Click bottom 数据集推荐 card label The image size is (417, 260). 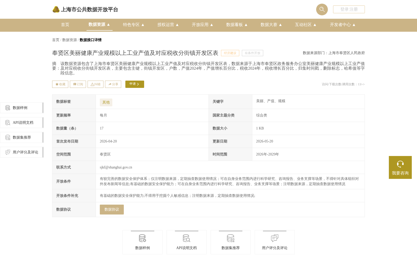pyautogui.click(x=231, y=248)
